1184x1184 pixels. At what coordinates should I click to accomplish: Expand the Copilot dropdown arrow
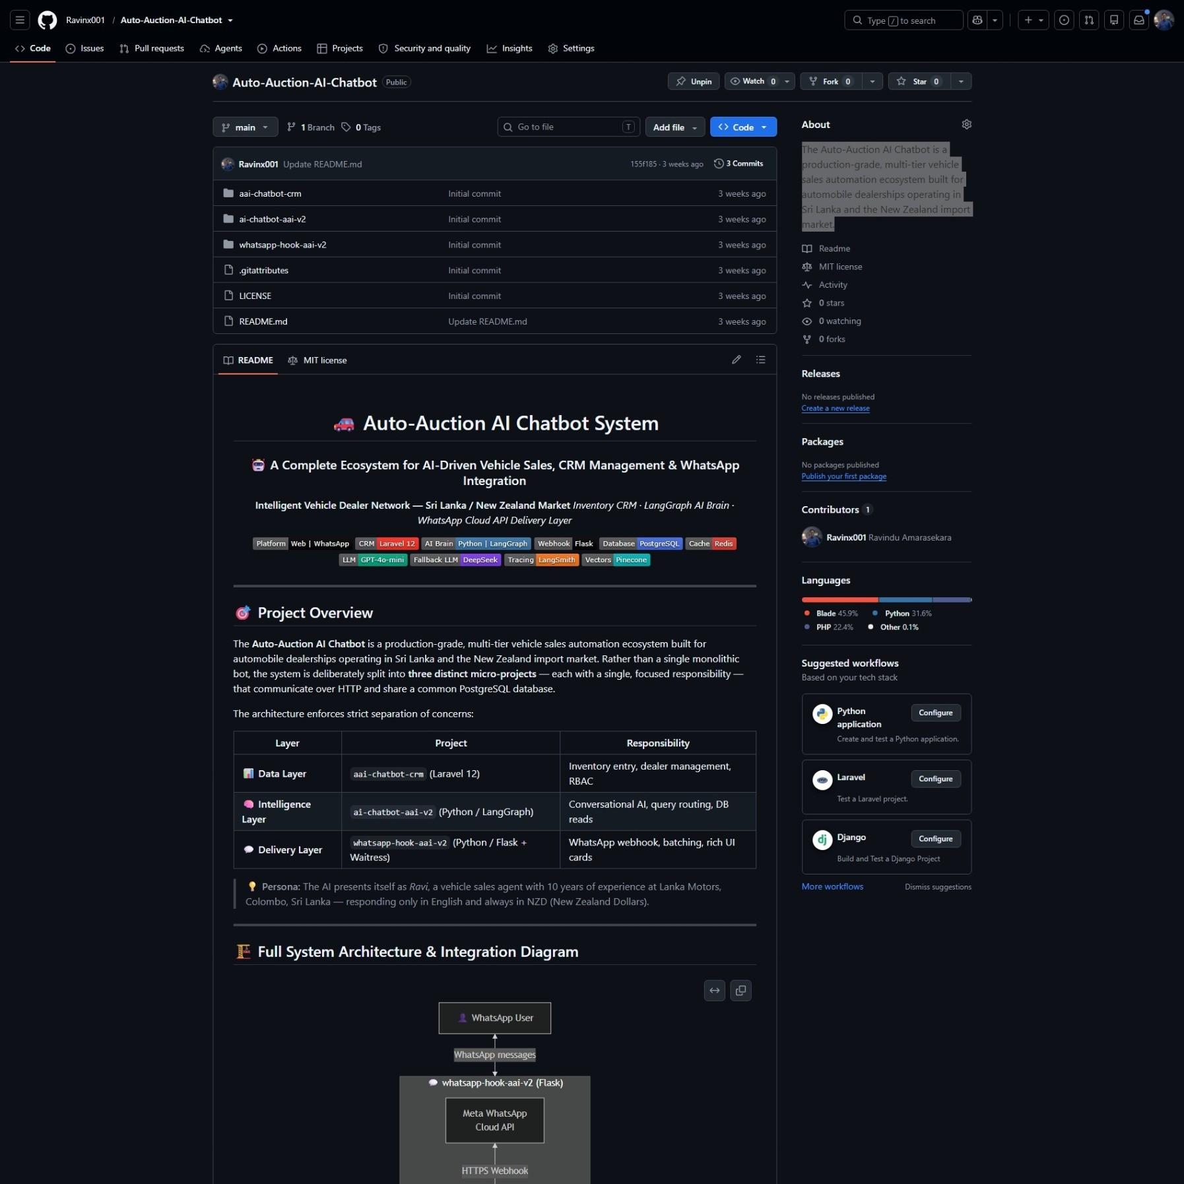(x=995, y=20)
